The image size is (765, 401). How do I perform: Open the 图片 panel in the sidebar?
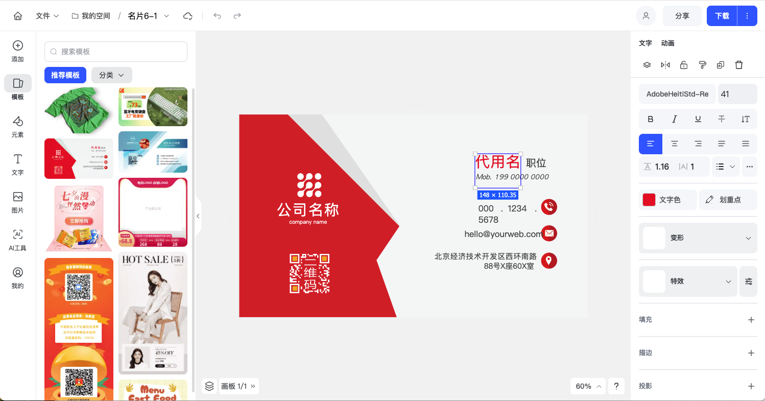coord(17,202)
